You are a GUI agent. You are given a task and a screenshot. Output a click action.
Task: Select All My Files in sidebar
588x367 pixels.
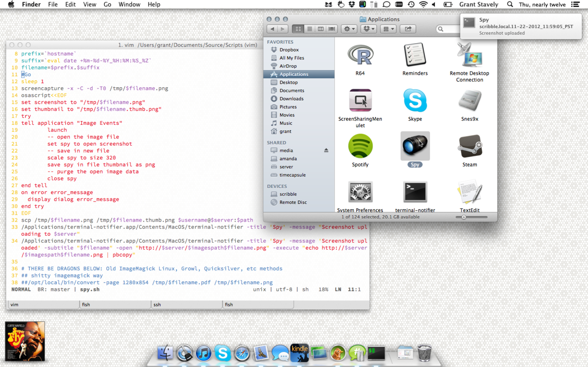pos(299,58)
